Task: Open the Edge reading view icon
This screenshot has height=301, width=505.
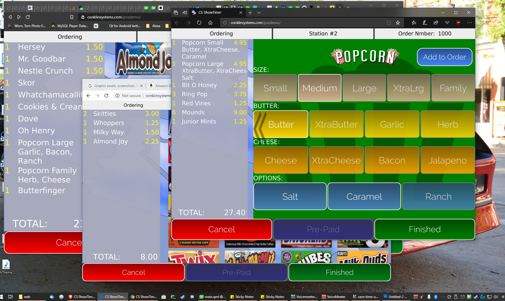Action: coord(389,23)
